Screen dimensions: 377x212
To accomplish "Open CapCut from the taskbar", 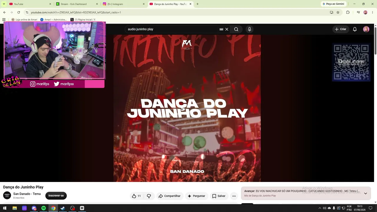I will coord(82,208).
